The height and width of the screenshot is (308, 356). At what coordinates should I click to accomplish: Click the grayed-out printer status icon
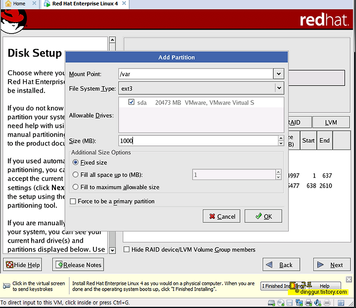click(327, 303)
